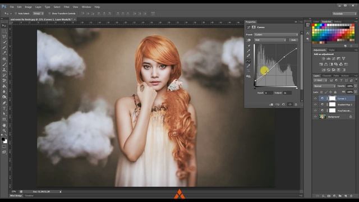Open the Essentials workspace dropdown
359x202 pixels.
pos(344,13)
